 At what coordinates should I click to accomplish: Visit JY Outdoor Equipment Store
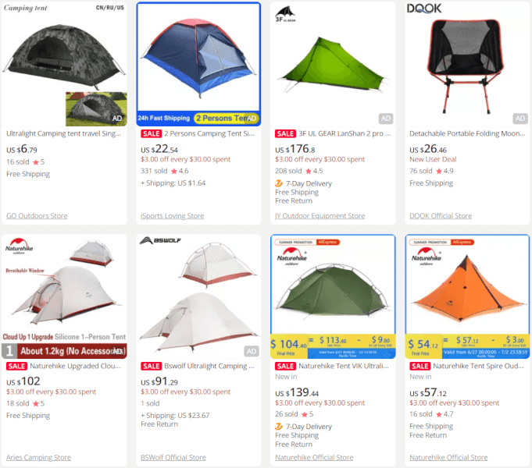[320, 216]
